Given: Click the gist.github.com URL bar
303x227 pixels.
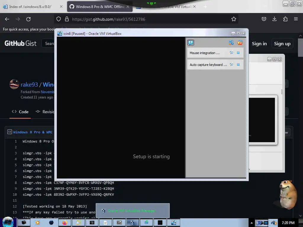Looking at the screenshot, I should [147, 19].
